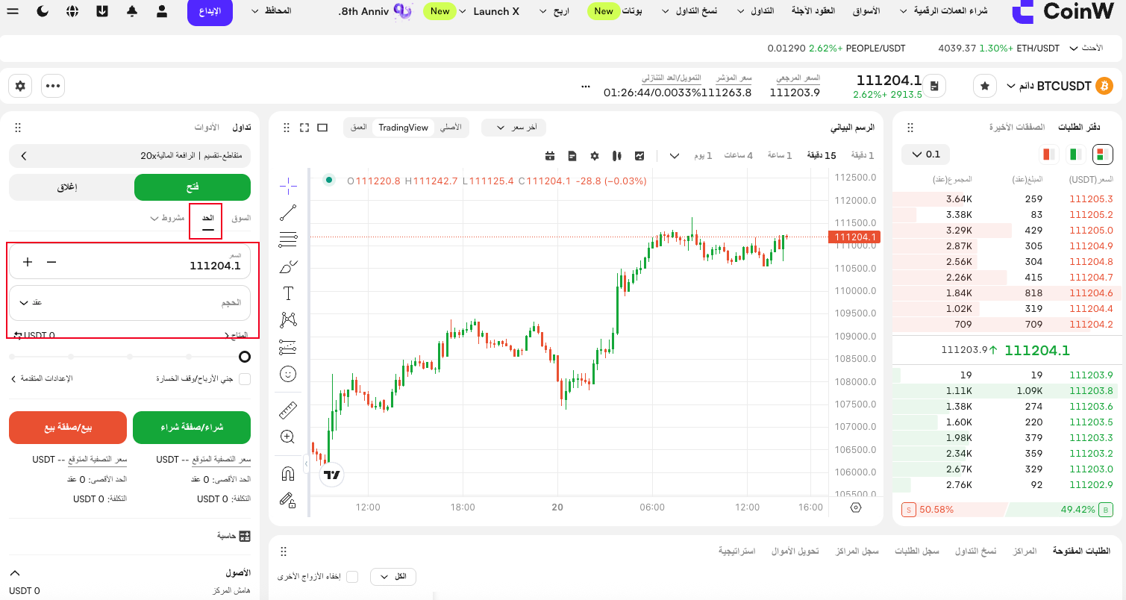Screen dimensions: 1126x600
Task: Select the text annotation tool
Action: (x=288, y=293)
